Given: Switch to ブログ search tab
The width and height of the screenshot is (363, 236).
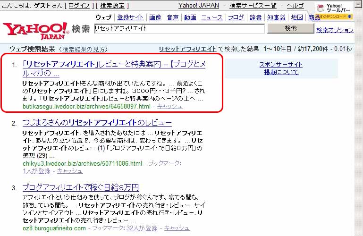Looking at the screenshot, I should [x=236, y=17].
